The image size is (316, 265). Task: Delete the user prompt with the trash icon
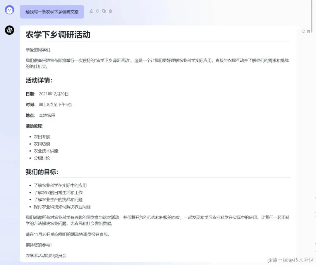tap(110, 11)
